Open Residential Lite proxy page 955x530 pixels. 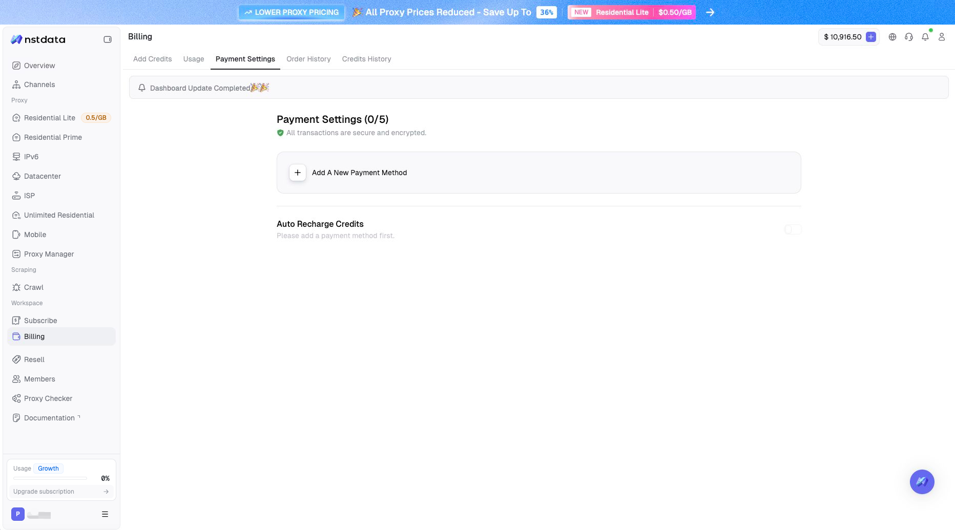(x=61, y=118)
